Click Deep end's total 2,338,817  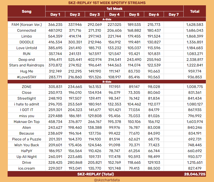point(195,60)
